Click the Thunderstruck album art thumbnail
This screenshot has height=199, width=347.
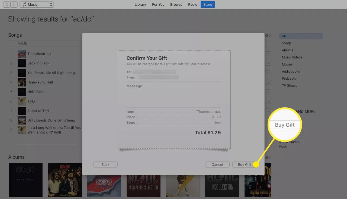22,54
